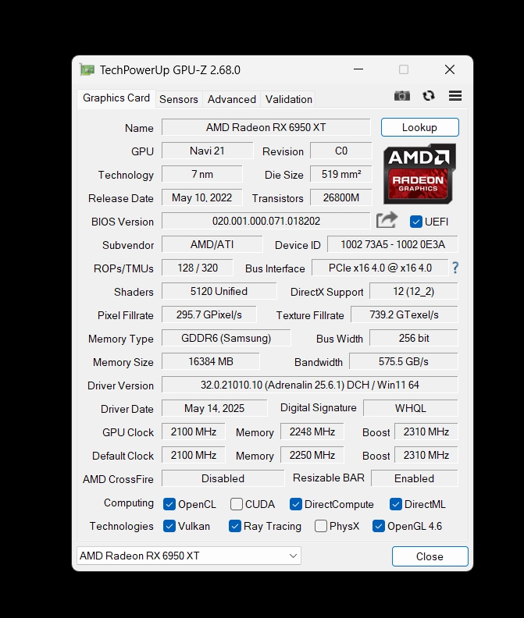Image resolution: width=524 pixels, height=618 pixels.
Task: Toggle the DirectML checkbox
Action: [395, 504]
